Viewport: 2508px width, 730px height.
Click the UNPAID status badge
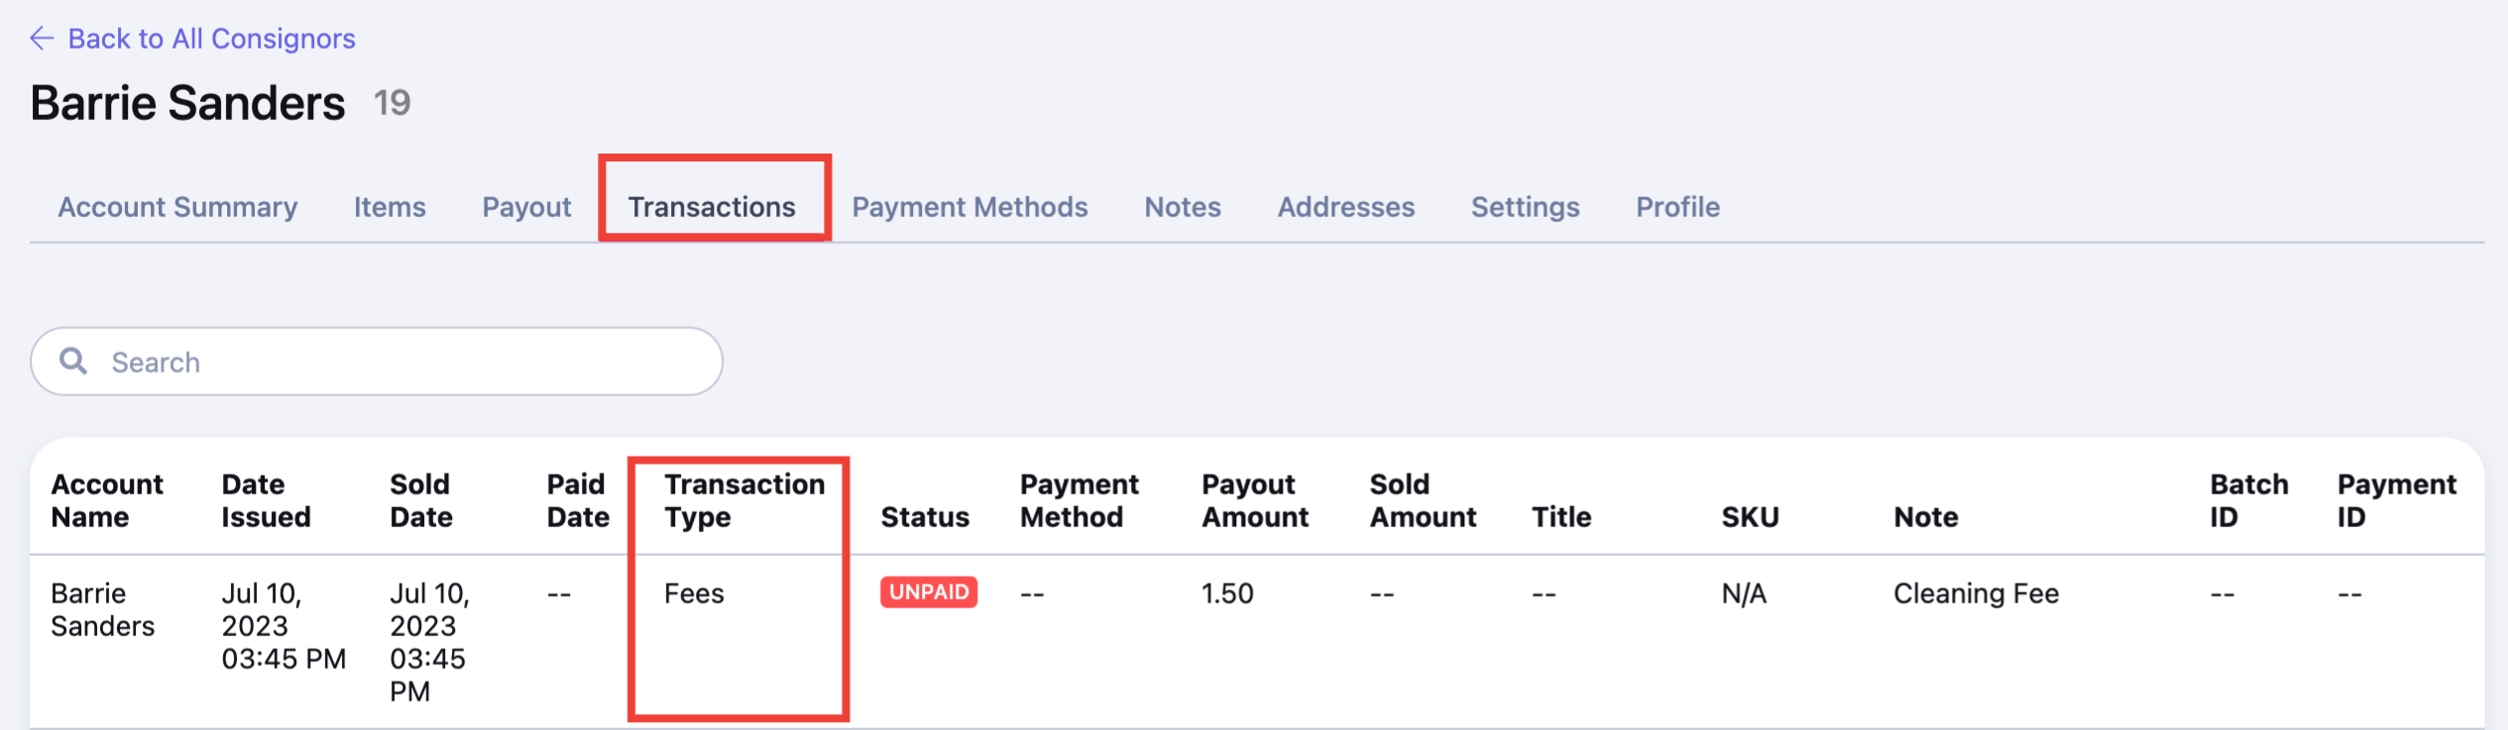(x=929, y=592)
